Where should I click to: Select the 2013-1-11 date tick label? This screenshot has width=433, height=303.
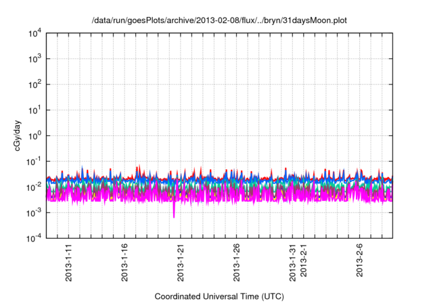(69, 262)
